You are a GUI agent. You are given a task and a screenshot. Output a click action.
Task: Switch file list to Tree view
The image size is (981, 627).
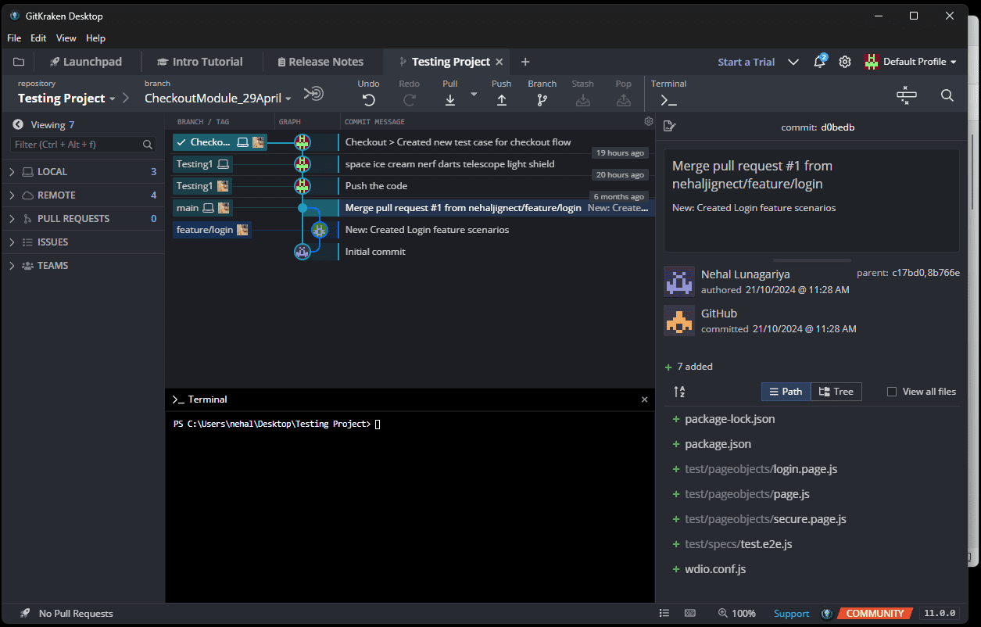[836, 392]
